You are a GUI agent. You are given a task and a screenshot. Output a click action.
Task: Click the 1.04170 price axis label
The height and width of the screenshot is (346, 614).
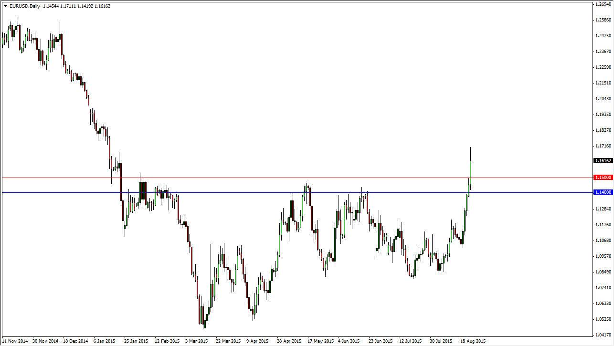(603, 335)
